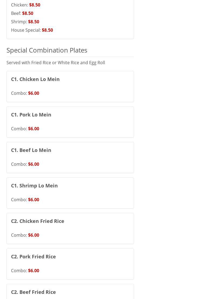Open the C2. Pork Fried Rice item
The height and width of the screenshot is (299, 212).
coord(33,256)
